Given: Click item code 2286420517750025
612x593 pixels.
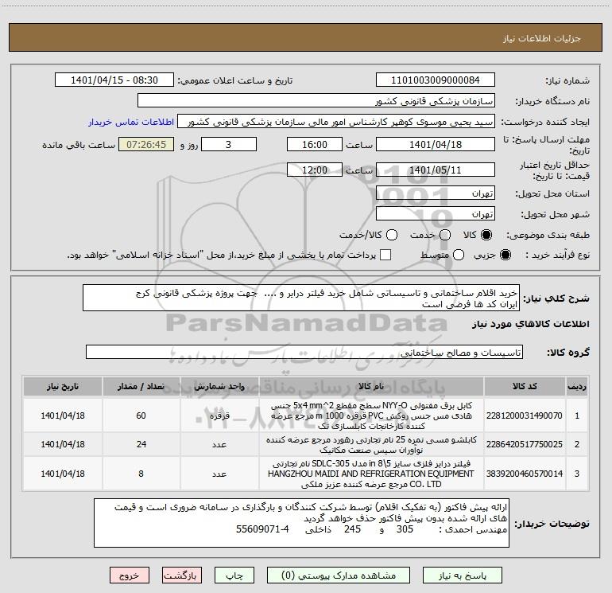Looking at the screenshot, I should [x=525, y=444].
